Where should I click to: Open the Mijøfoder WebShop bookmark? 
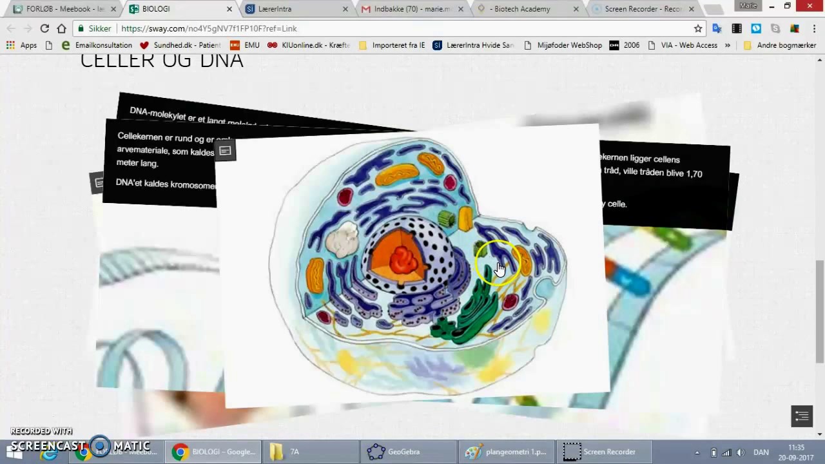pyautogui.click(x=563, y=45)
